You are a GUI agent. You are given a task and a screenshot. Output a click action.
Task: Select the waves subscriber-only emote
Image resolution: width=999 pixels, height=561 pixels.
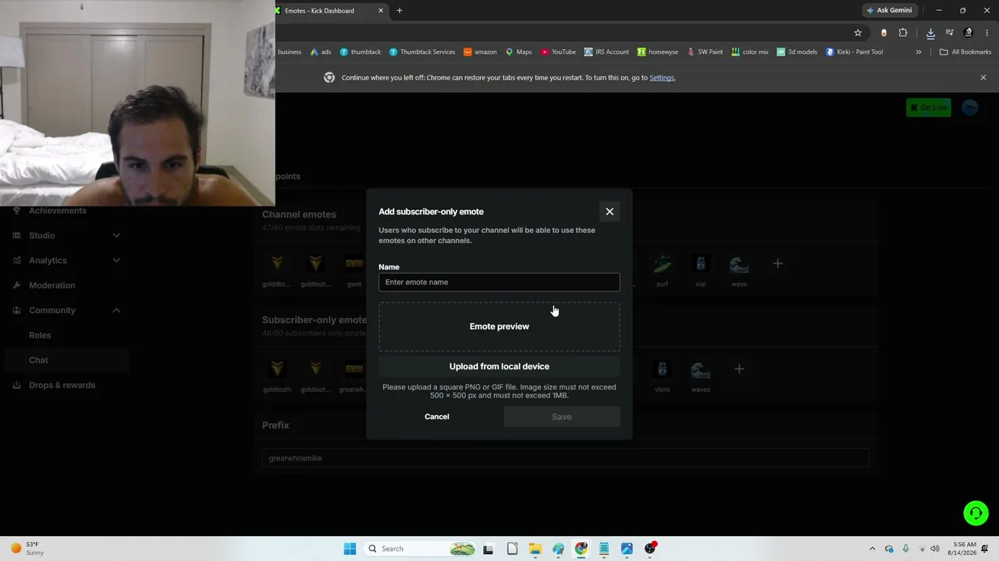[701, 375]
